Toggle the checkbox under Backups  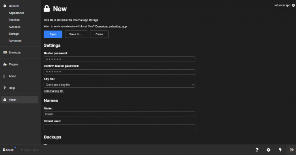tap(45, 145)
